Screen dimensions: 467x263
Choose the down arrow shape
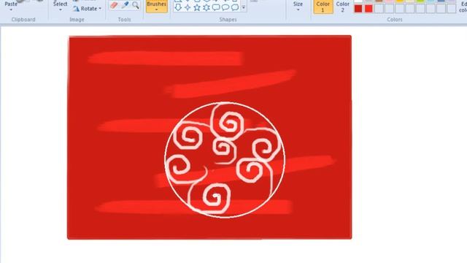pyautogui.click(x=178, y=7)
